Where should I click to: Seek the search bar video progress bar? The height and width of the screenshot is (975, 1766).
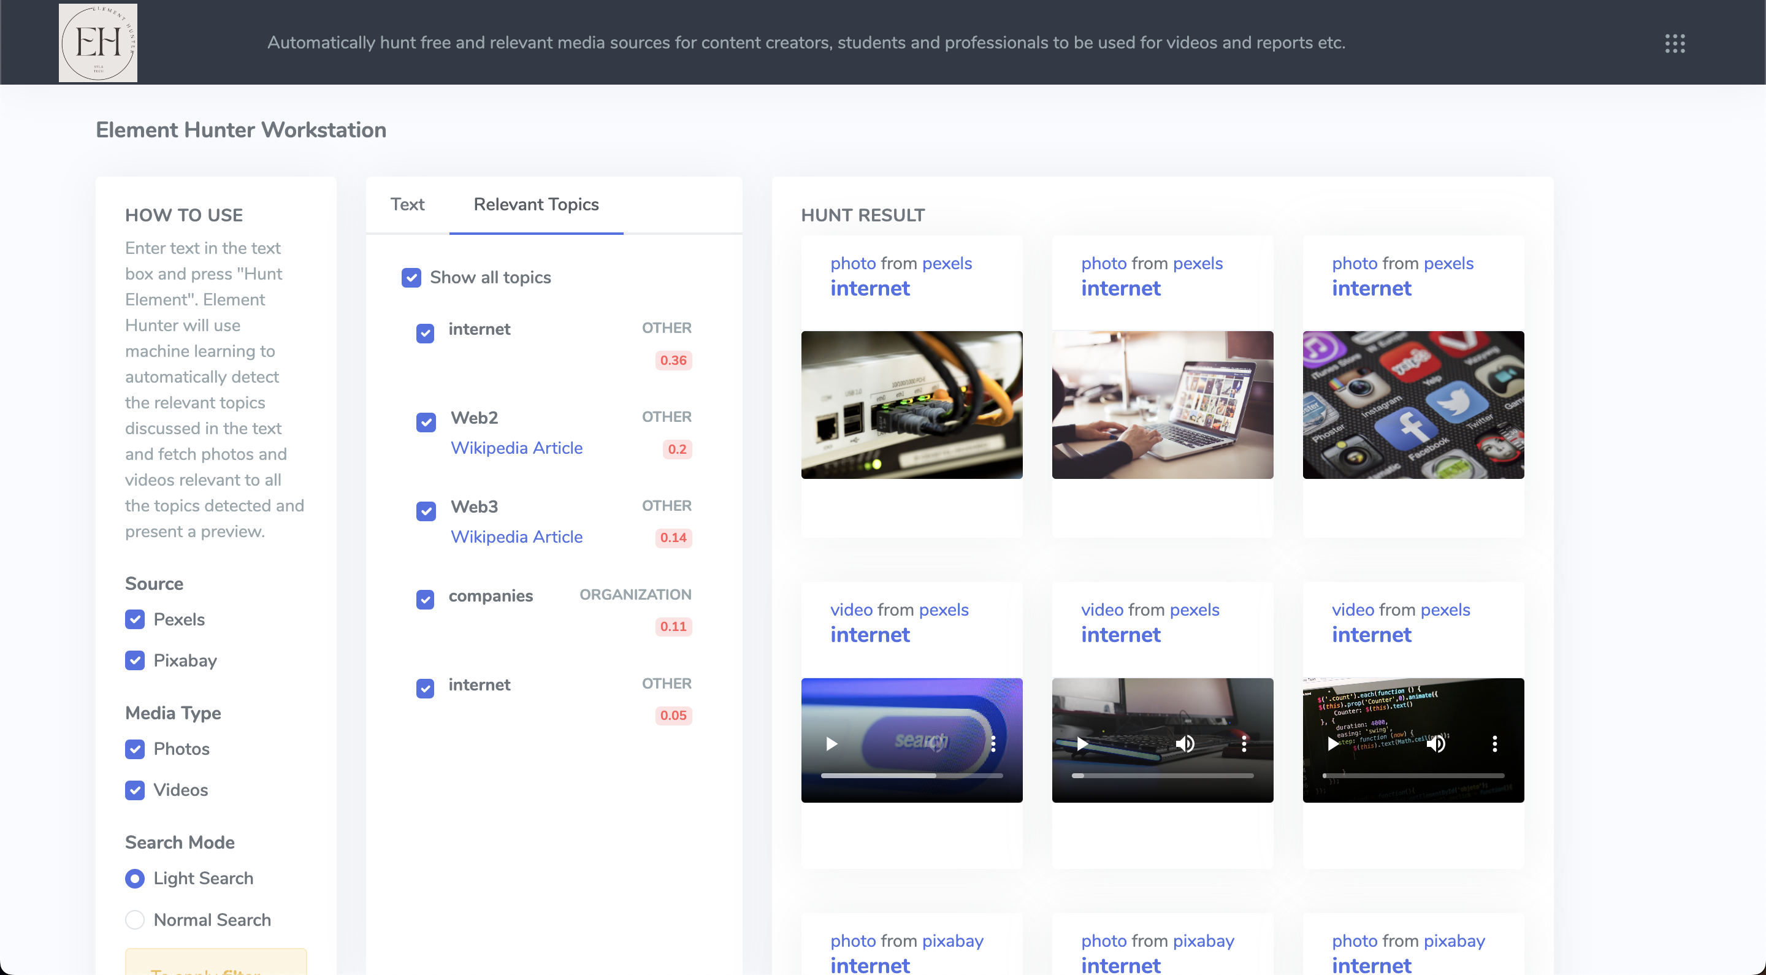tap(912, 776)
